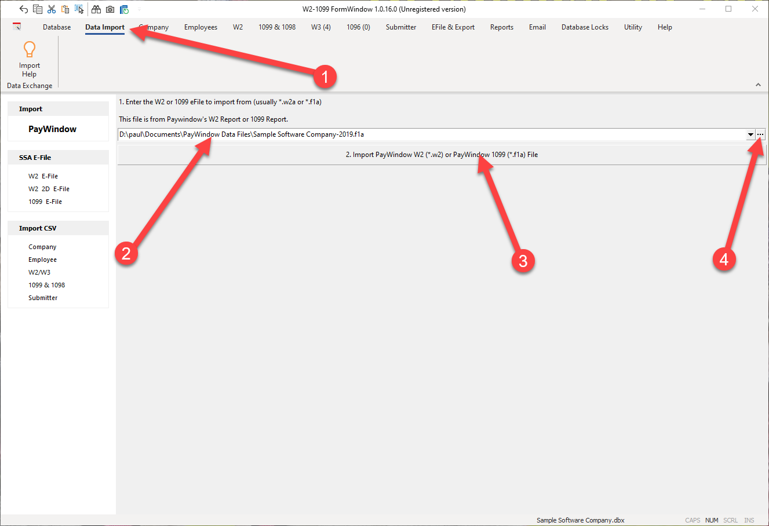The height and width of the screenshot is (526, 769).
Task: Click the database backup refresh icon
Action: coord(124,9)
